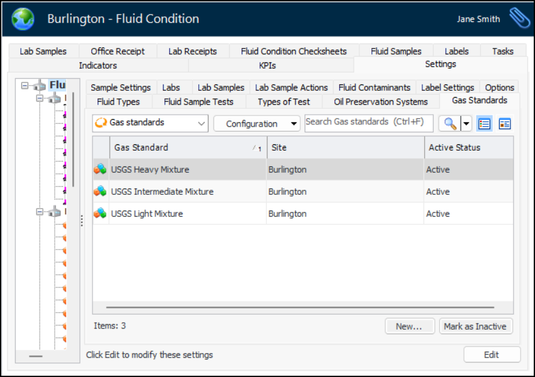Switch to list view icon
535x377 pixels.
coord(484,124)
